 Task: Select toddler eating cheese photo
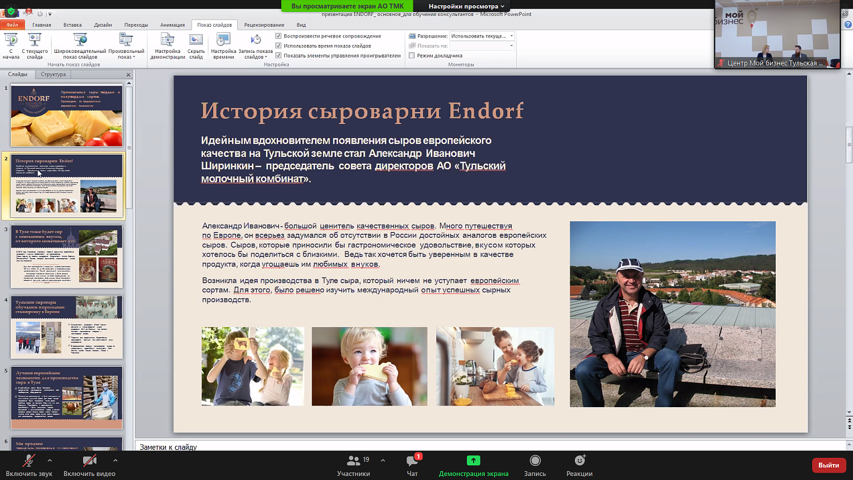pos(369,366)
